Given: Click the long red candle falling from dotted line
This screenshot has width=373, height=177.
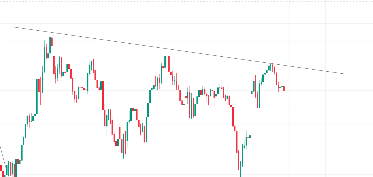Looking at the screenshot, I should click(103, 95).
